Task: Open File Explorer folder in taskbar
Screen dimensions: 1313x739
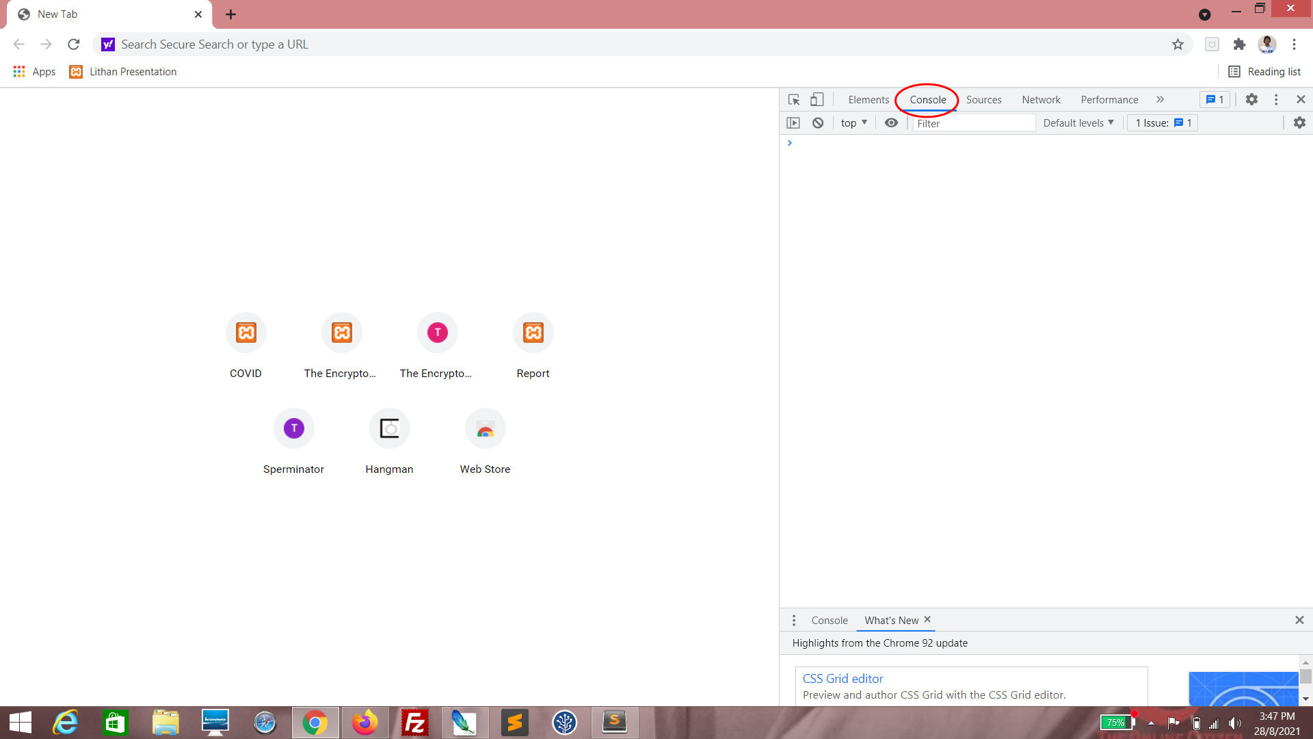Action: point(165,723)
